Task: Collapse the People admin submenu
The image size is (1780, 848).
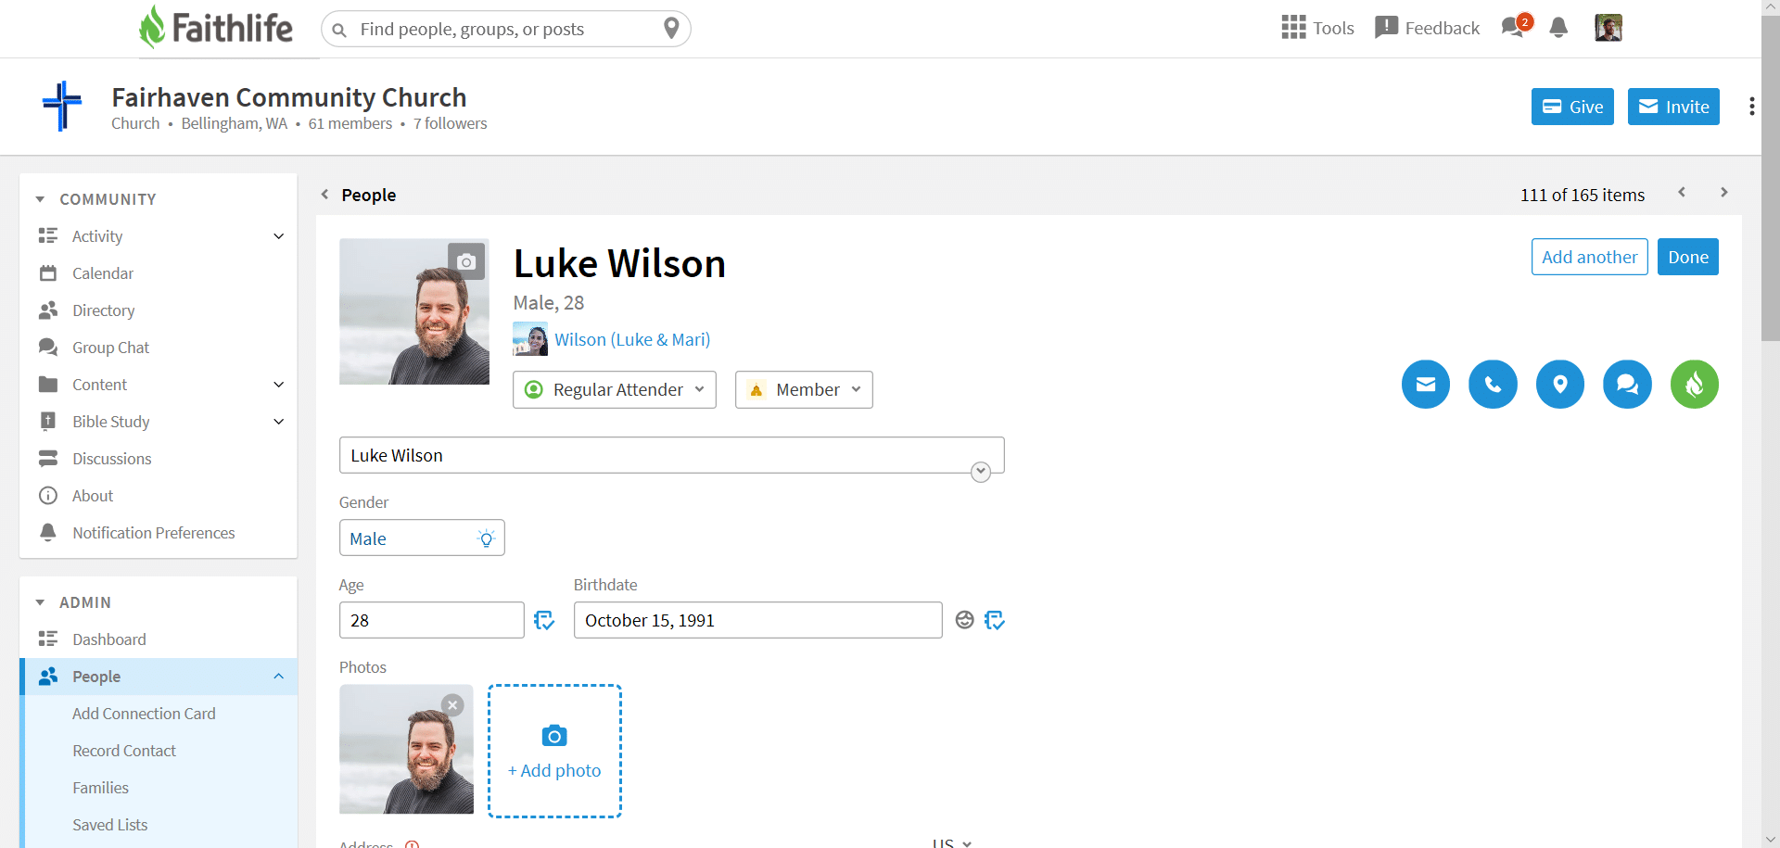Action: coord(279,677)
